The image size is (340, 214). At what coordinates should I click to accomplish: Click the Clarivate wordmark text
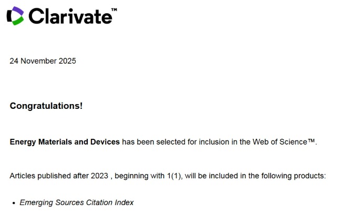click(70, 16)
